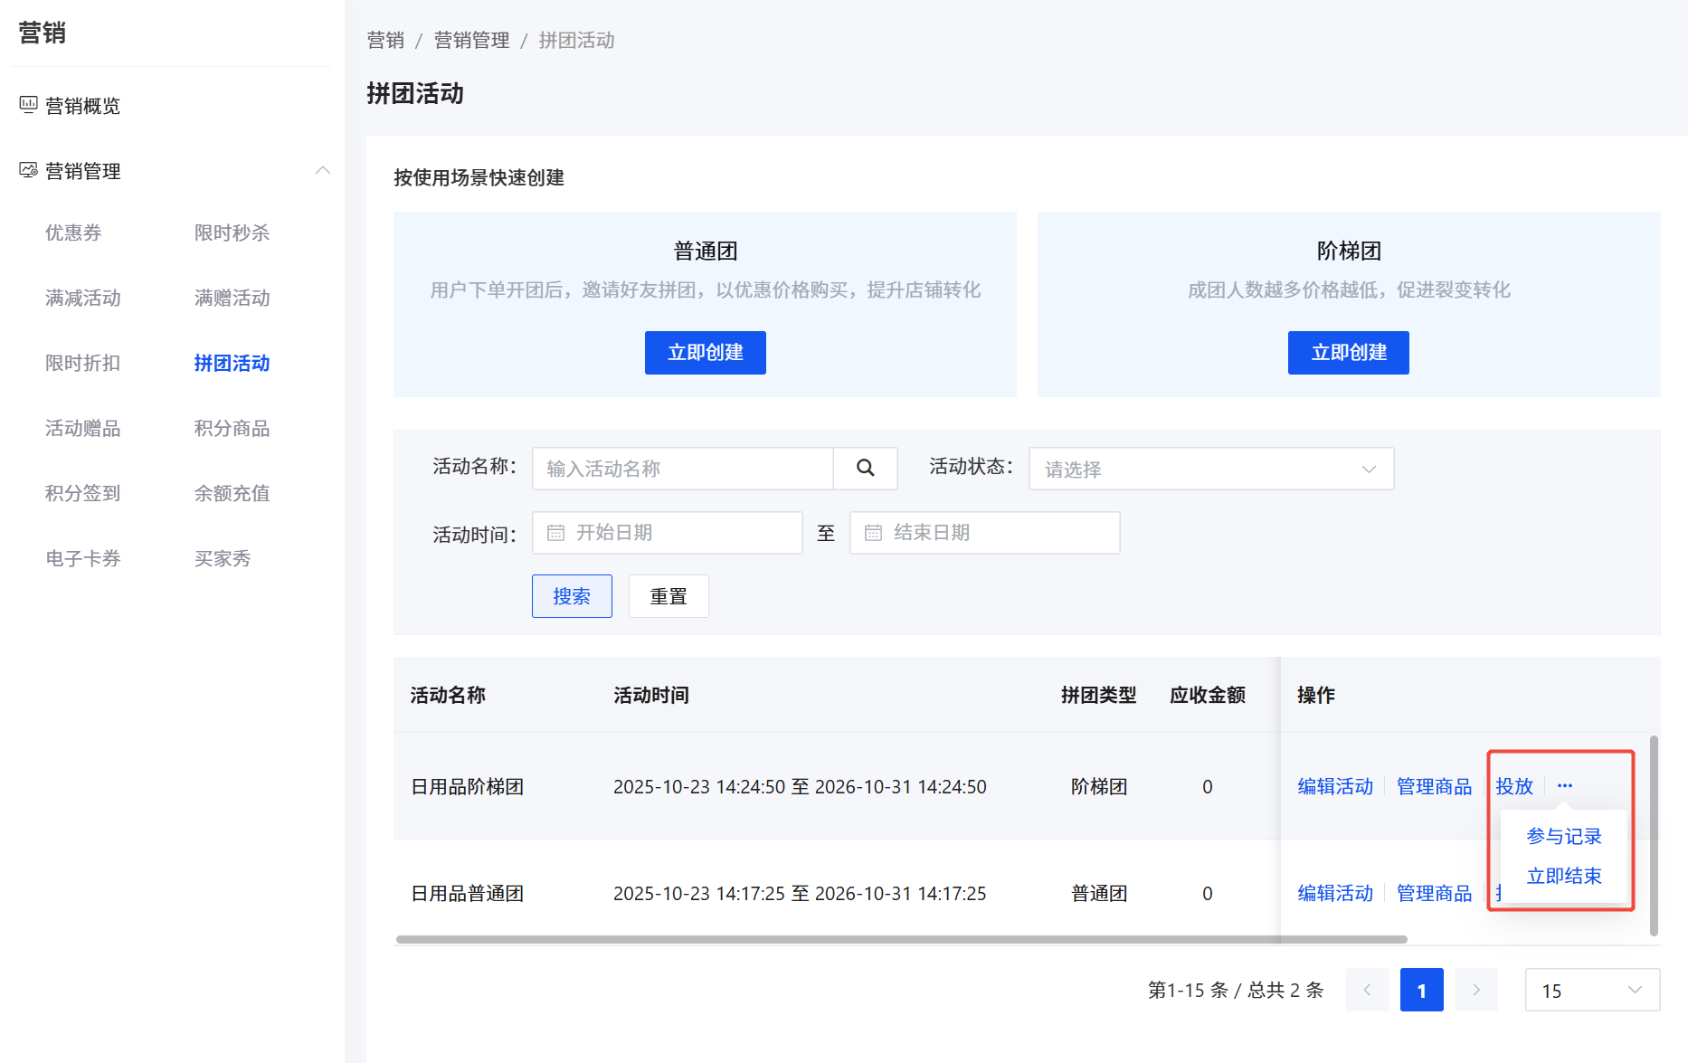The height and width of the screenshot is (1063, 1688).
Task: Go to the previous page arrow
Action: pyautogui.click(x=1367, y=991)
